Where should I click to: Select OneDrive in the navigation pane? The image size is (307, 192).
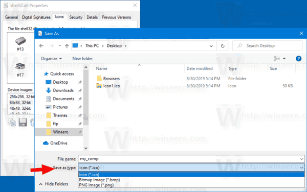(58, 143)
